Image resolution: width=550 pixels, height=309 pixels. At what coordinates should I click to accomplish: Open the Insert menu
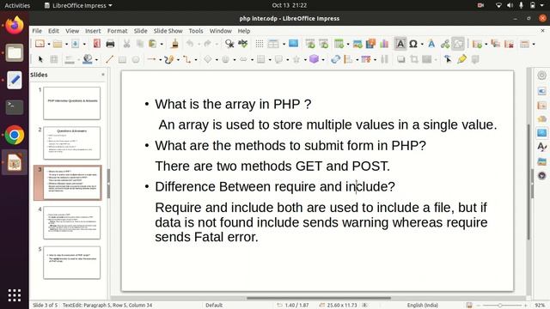click(93, 31)
